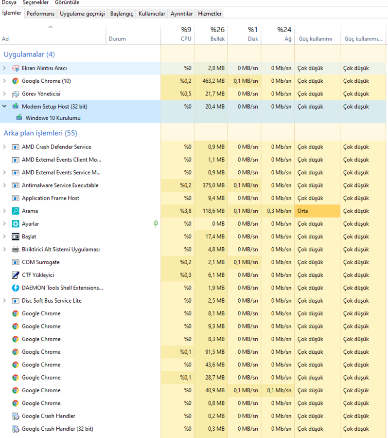The height and width of the screenshot is (438, 388).
Task: Click the Ayarlar gear icon
Action: (16, 224)
